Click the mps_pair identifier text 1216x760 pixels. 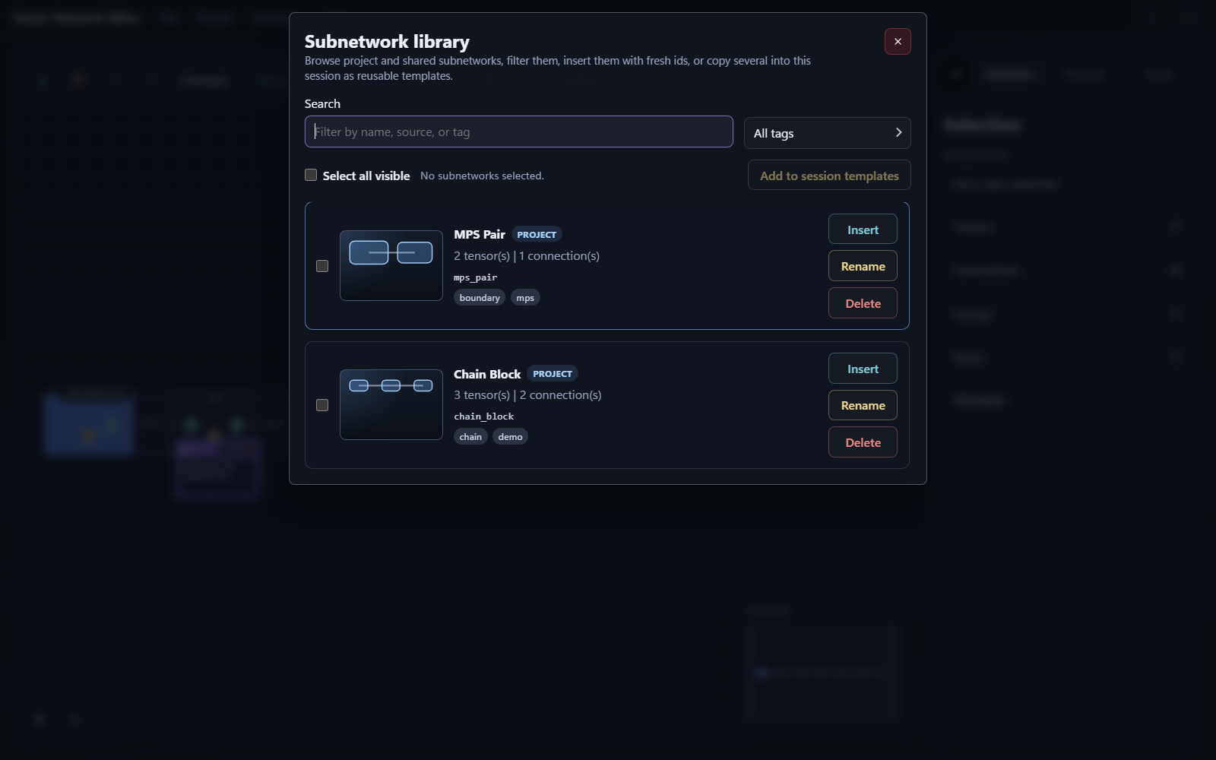pyautogui.click(x=476, y=277)
